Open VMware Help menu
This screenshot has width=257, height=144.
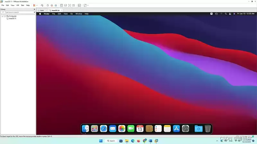(28, 5)
